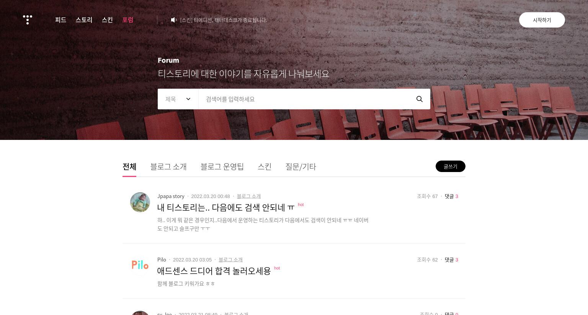
Task: Go to the 스토리 menu
Action: (84, 20)
